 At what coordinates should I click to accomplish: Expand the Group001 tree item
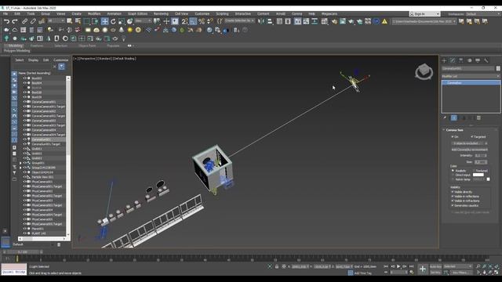tap(20, 163)
